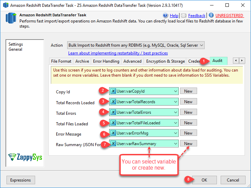Expand the Raw Summary variable dropdown
This screenshot has width=251, height=188.
(x=175, y=144)
